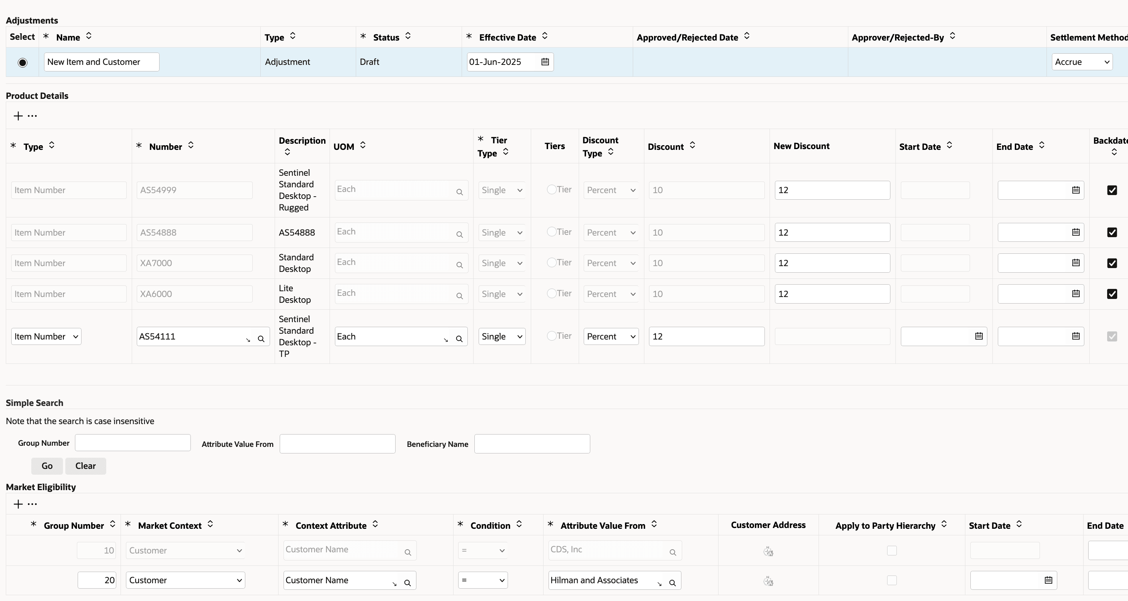The image size is (1128, 601).
Task: Sort the Adjustments table by Name
Action: (89, 36)
